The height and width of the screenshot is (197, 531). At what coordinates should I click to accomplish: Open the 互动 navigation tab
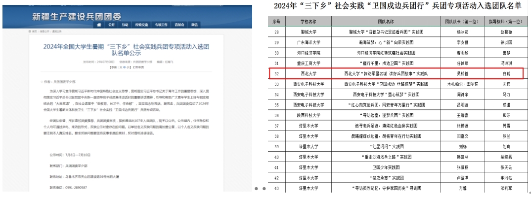(125, 24)
